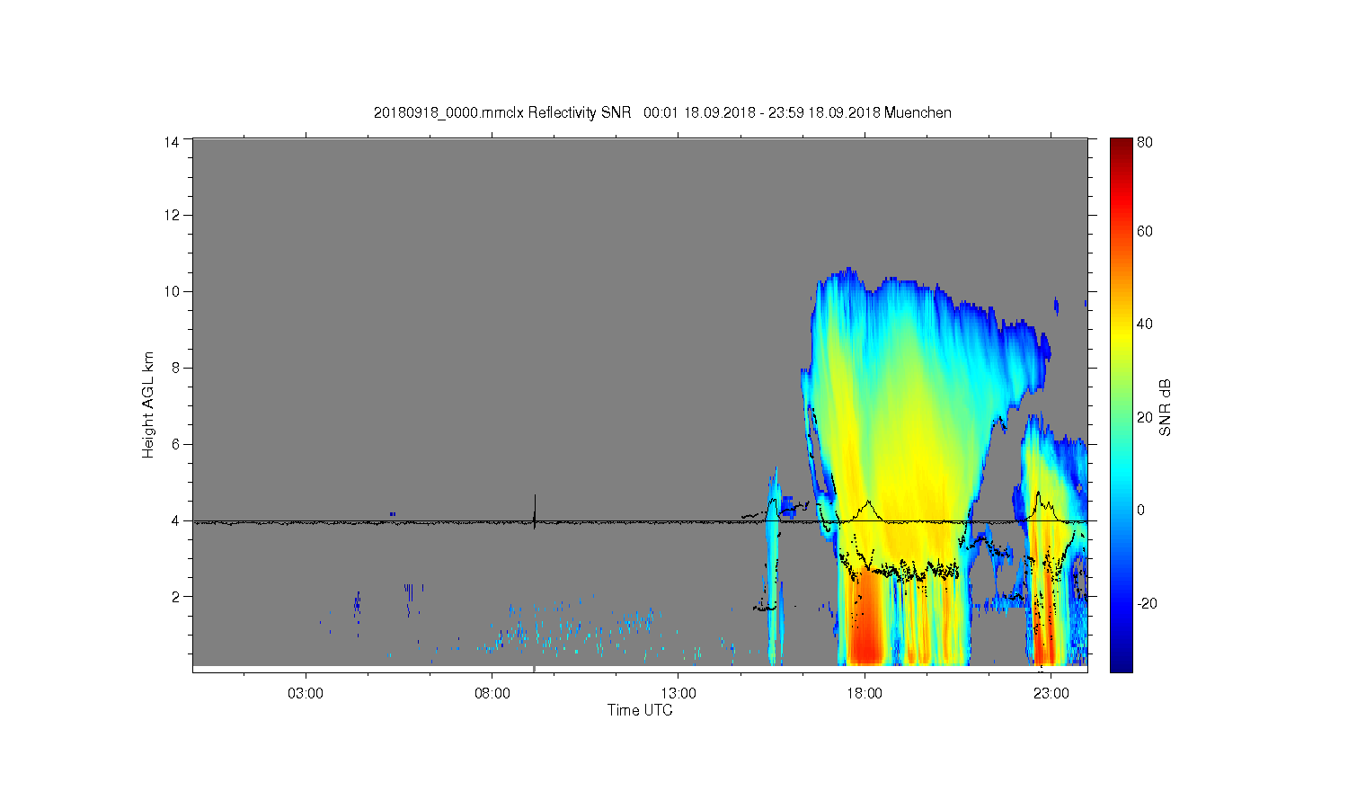Viewport: 1348px width, 809px height.
Task: Click the 4 km height tick label
Action: click(175, 520)
